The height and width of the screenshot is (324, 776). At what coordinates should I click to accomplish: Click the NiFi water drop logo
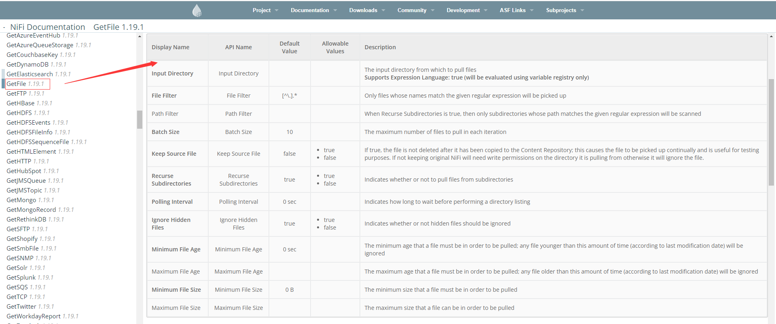(197, 10)
